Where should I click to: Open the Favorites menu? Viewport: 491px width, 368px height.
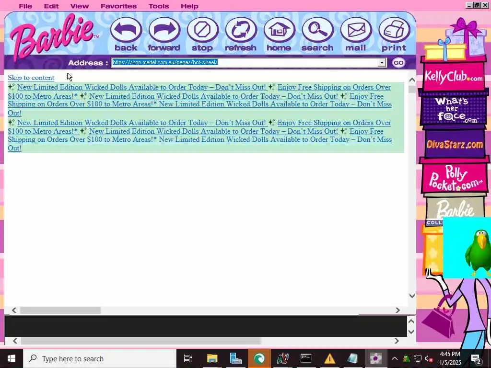119,6
